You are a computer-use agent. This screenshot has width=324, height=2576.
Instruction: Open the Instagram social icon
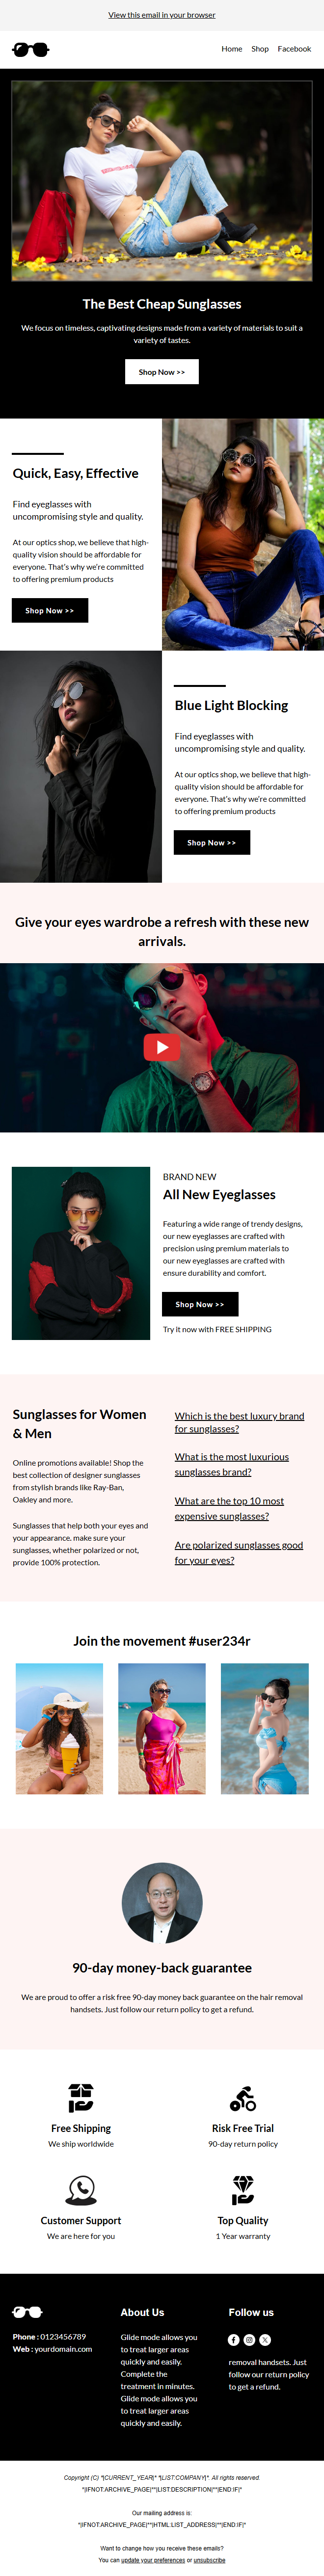(x=249, y=2339)
